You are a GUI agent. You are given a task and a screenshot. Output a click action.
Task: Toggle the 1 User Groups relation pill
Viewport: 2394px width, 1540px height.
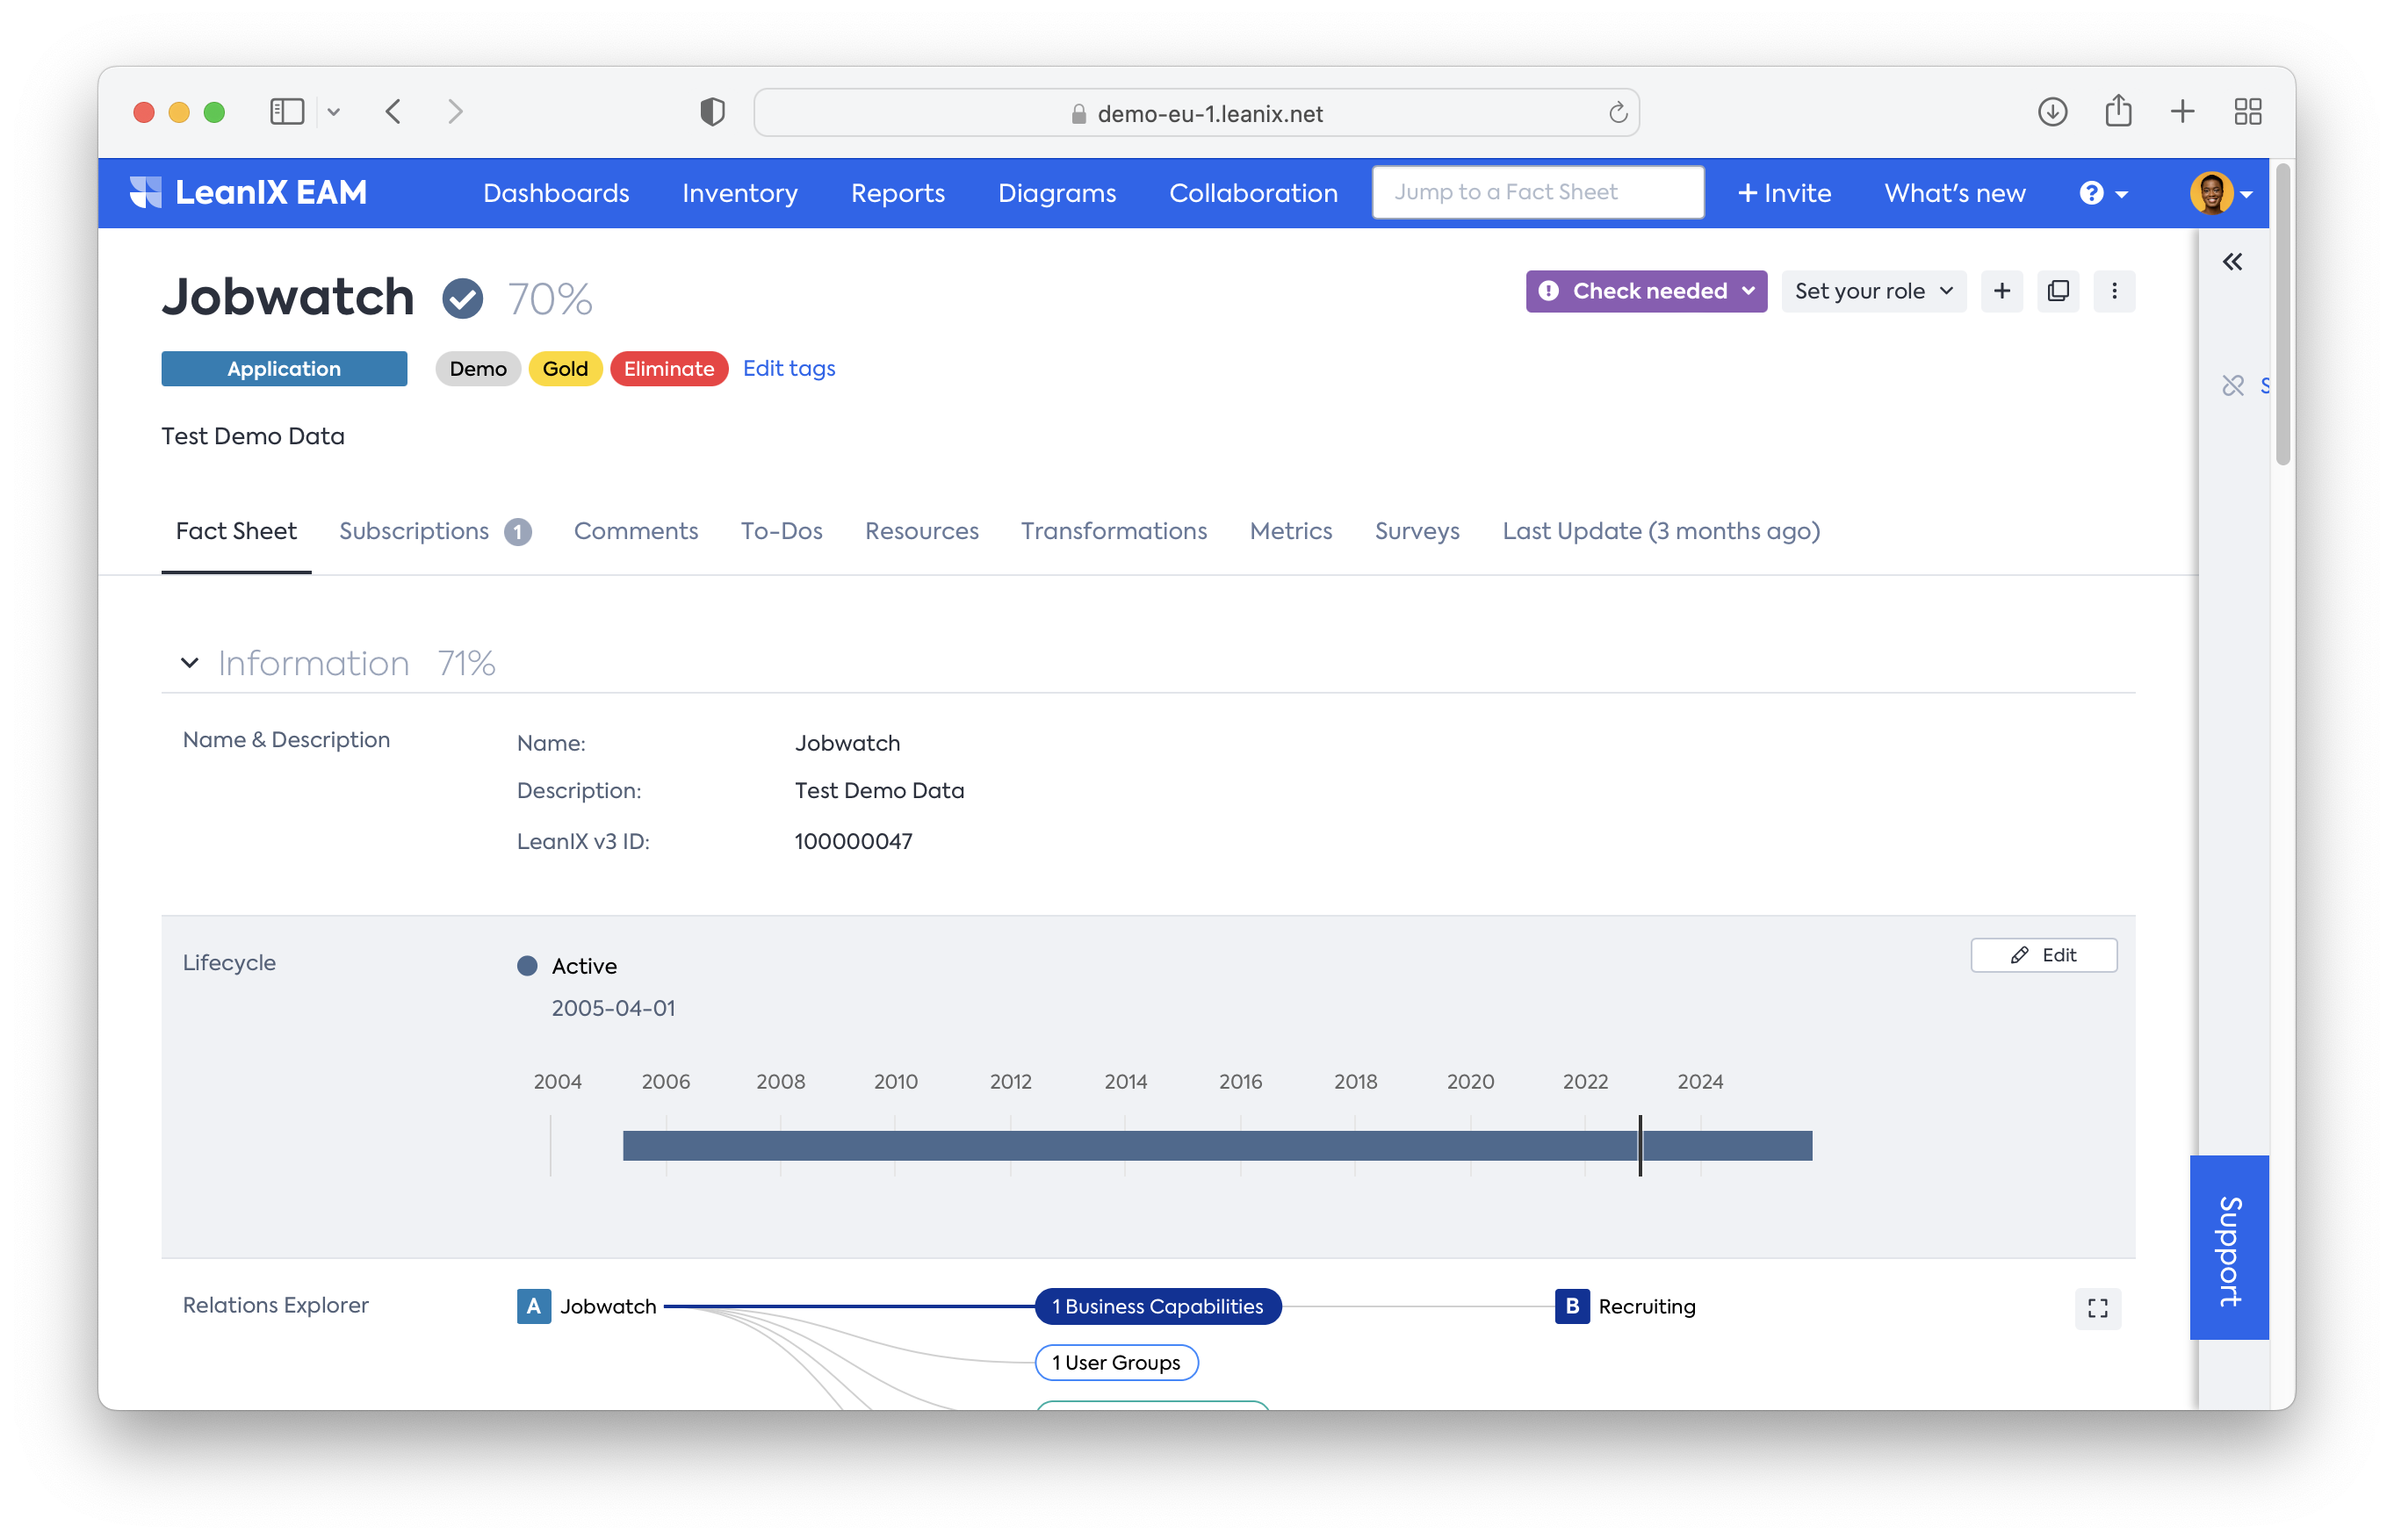click(x=1116, y=1362)
